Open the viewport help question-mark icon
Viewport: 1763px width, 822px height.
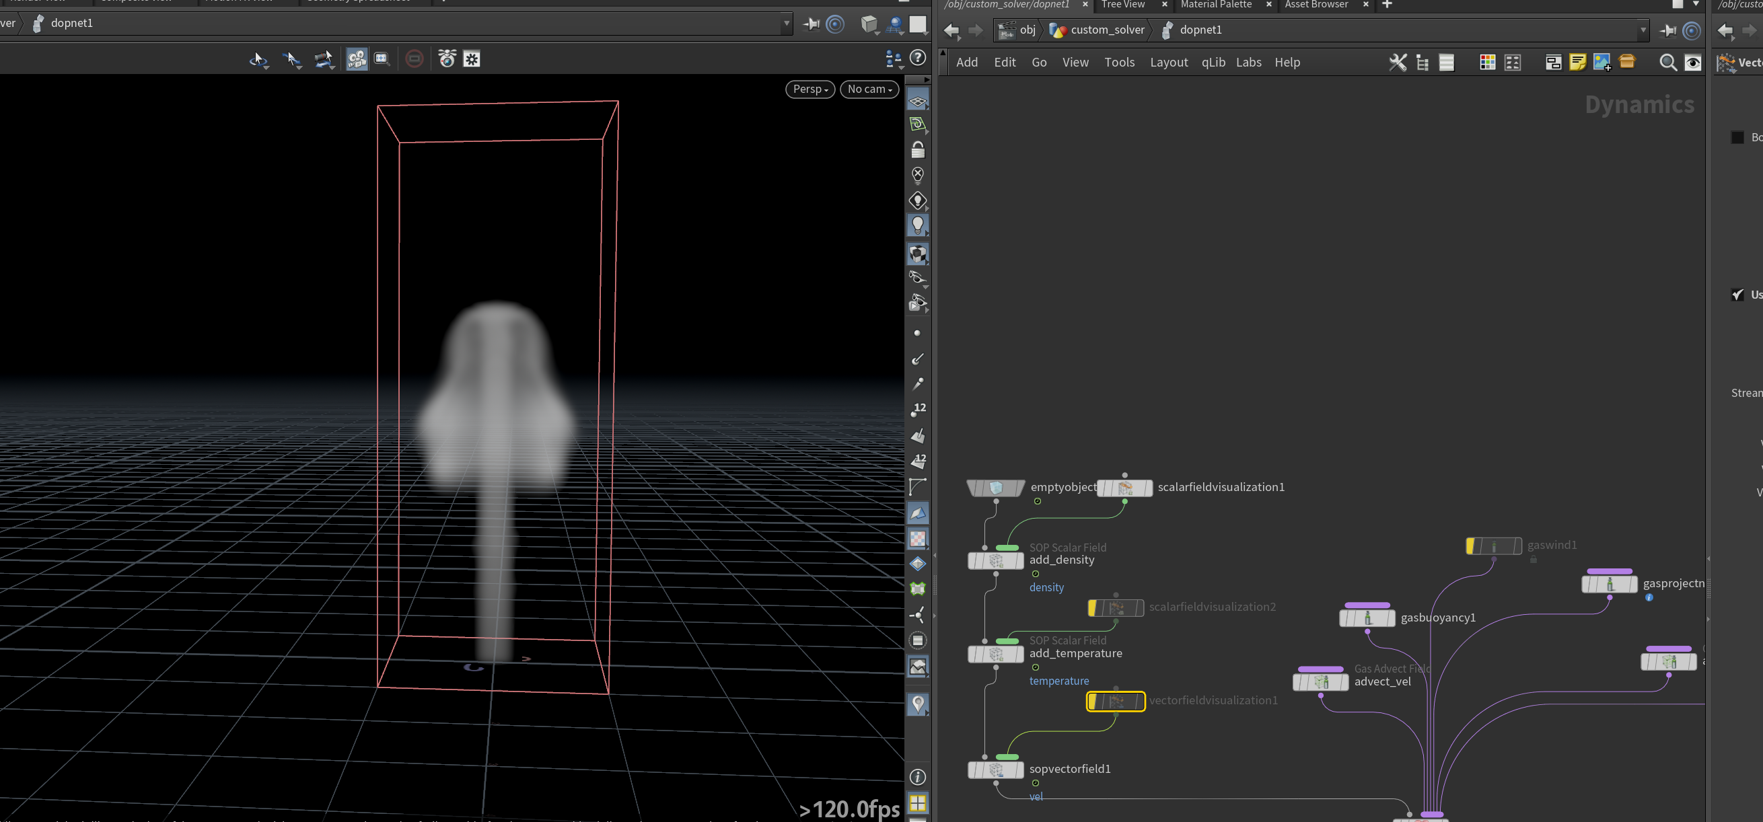click(x=918, y=58)
